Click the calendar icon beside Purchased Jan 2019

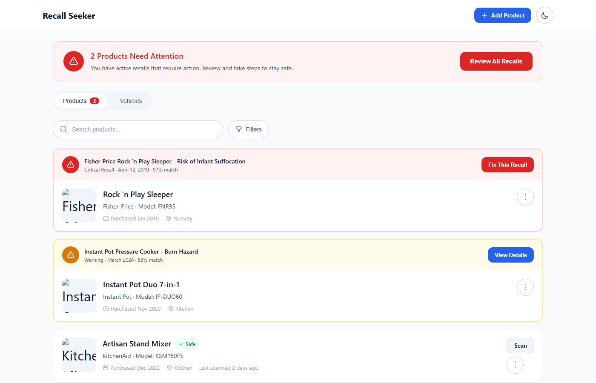pyautogui.click(x=106, y=219)
